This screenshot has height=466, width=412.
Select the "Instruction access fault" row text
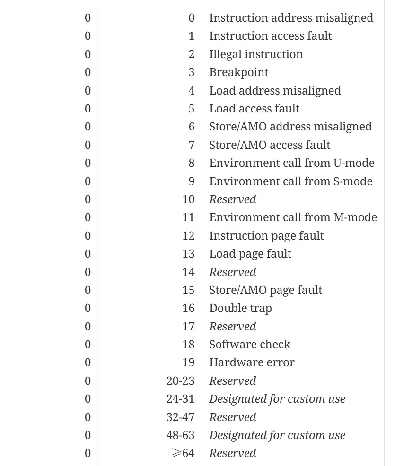[270, 36]
